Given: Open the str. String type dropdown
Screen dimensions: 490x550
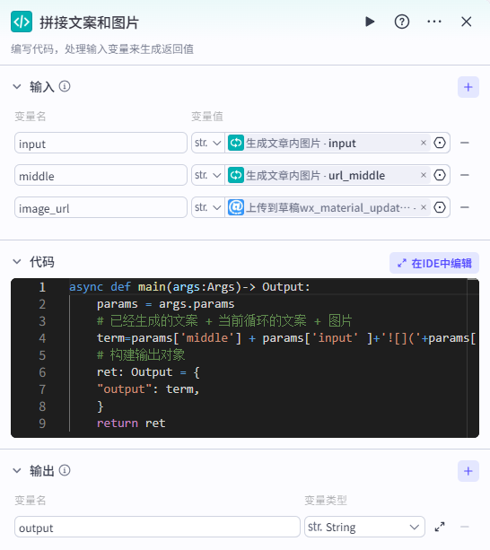Looking at the screenshot, I should [x=364, y=527].
